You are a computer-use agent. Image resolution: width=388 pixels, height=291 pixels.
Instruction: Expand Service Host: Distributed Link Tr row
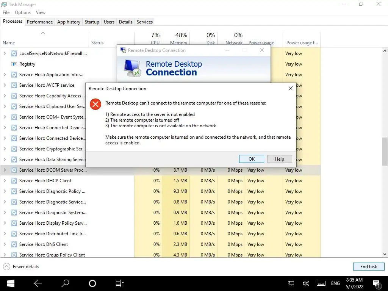click(x=5, y=233)
